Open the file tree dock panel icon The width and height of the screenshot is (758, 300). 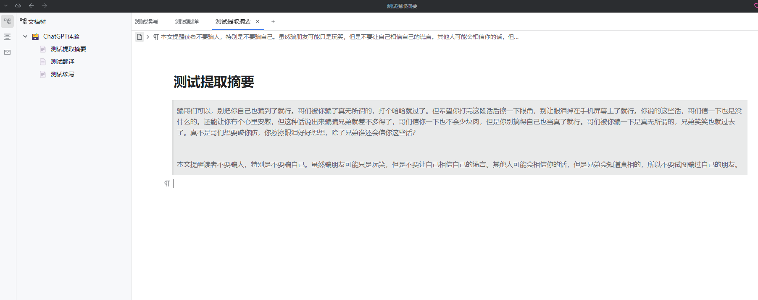(8, 21)
